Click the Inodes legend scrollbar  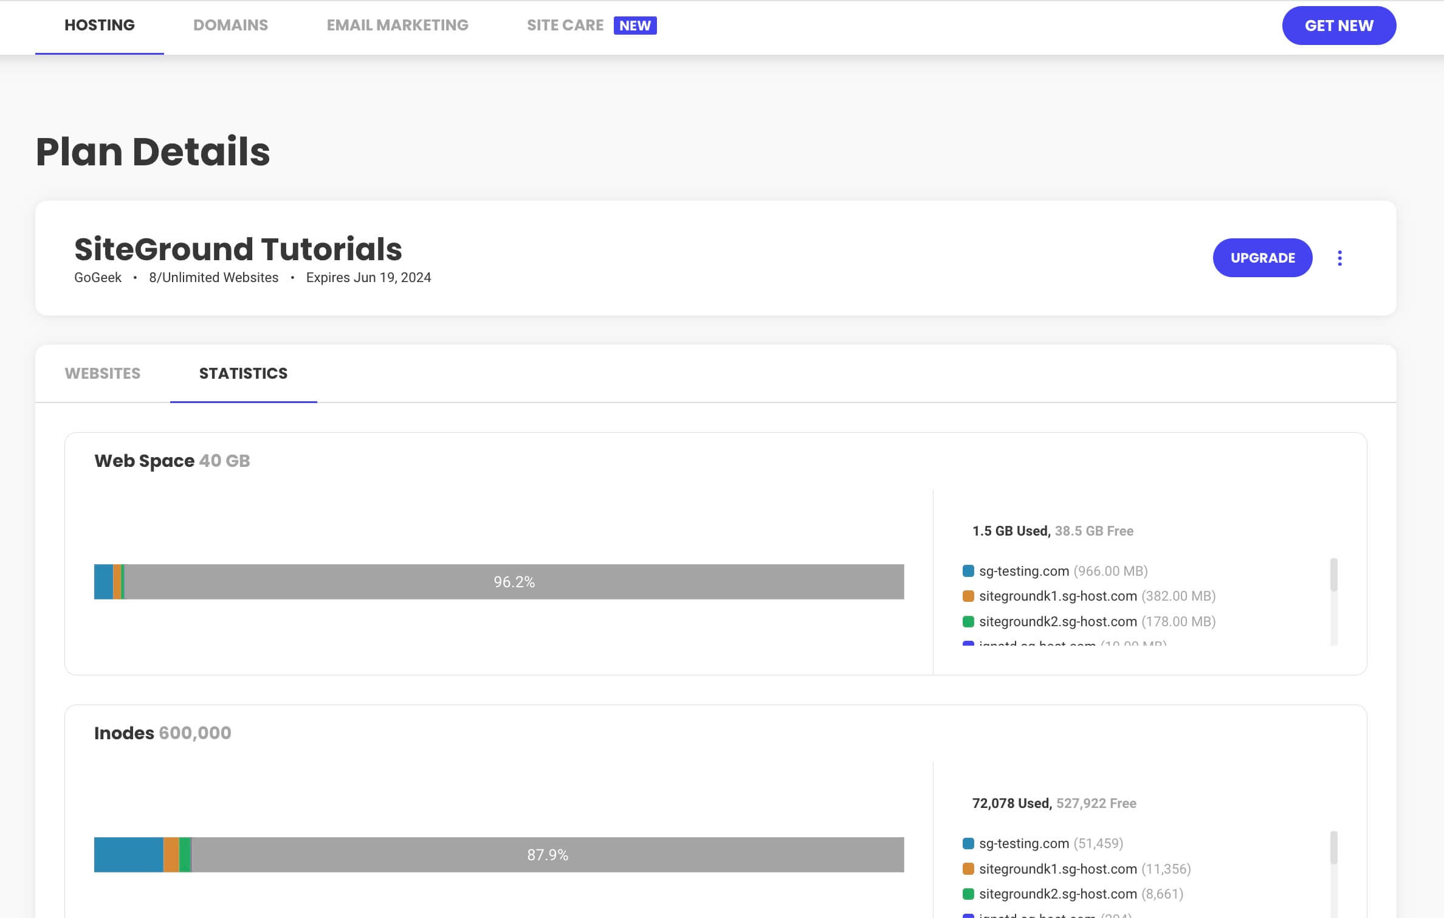click(1334, 847)
